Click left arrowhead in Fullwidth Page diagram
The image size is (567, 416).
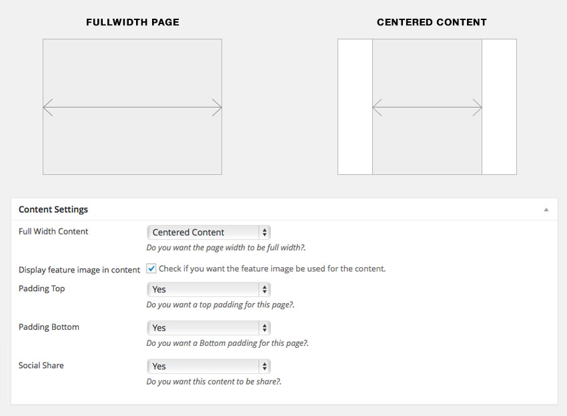pos(47,107)
